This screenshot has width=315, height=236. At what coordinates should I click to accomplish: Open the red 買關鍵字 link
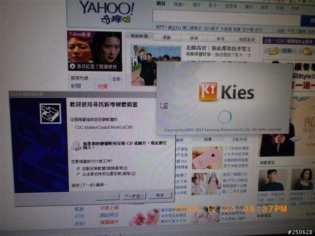[x=109, y=222]
